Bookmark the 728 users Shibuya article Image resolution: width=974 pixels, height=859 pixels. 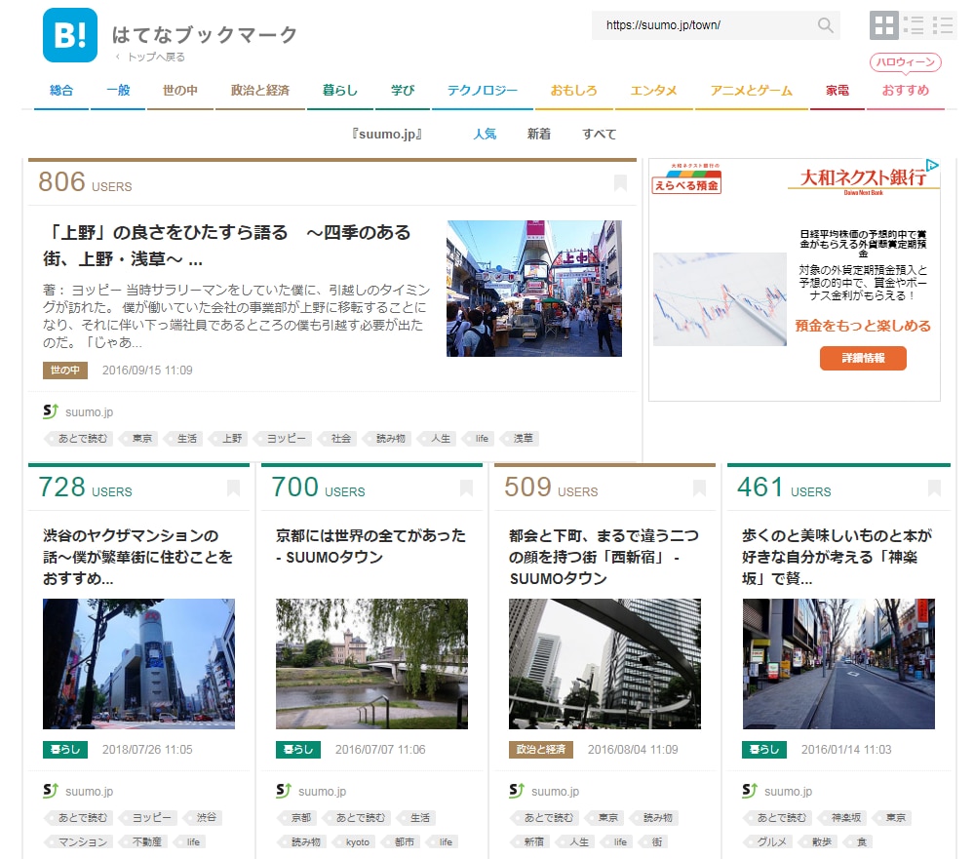pos(233,488)
